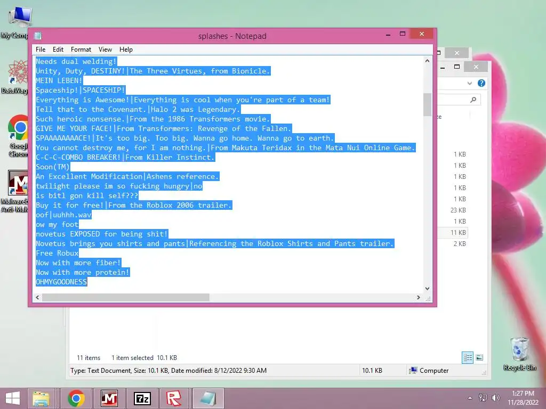Open the File menu in Notepad
The height and width of the screenshot is (409, 546).
pyautogui.click(x=41, y=50)
